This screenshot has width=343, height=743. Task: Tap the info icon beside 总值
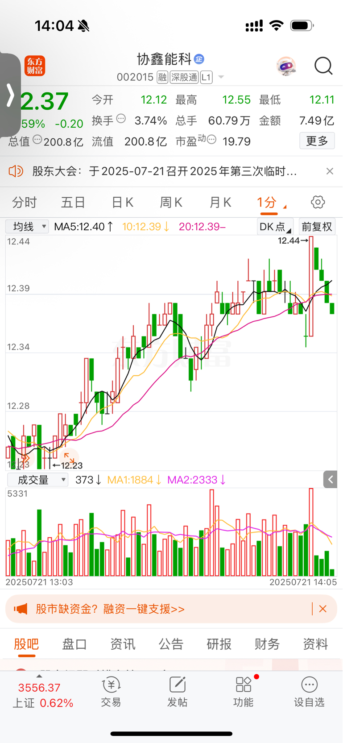click(37, 140)
